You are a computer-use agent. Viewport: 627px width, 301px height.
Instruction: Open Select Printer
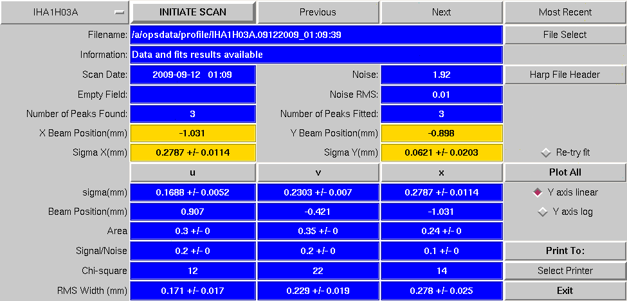[565, 271]
